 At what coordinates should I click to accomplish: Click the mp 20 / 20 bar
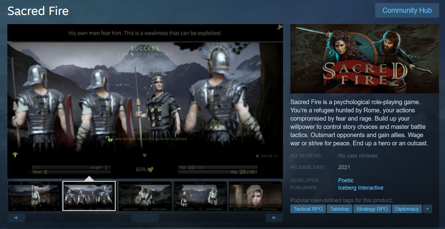point(218,172)
